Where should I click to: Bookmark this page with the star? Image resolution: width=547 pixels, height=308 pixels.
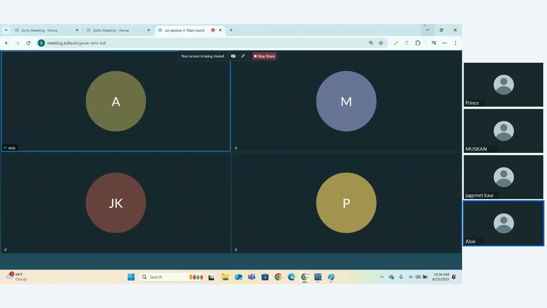click(x=381, y=43)
